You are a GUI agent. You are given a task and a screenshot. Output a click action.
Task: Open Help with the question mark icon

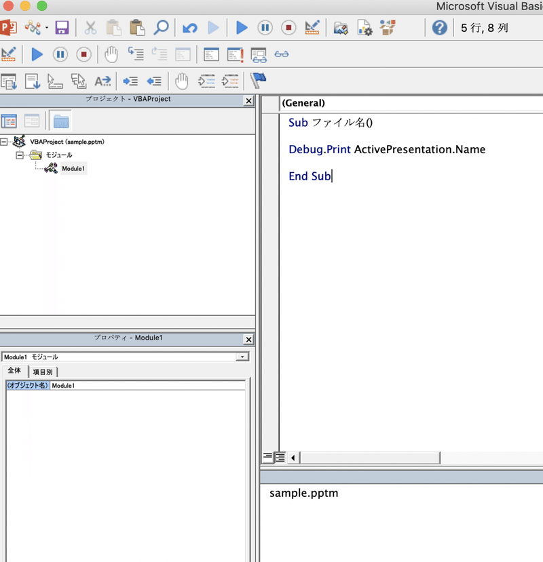(x=439, y=28)
